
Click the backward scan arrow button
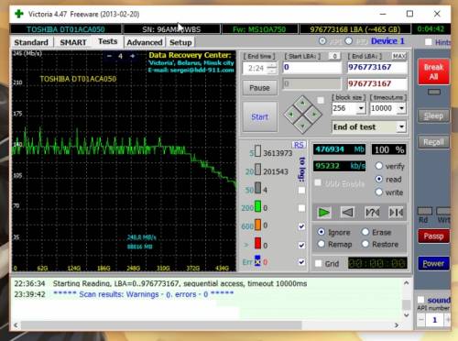coord(347,212)
